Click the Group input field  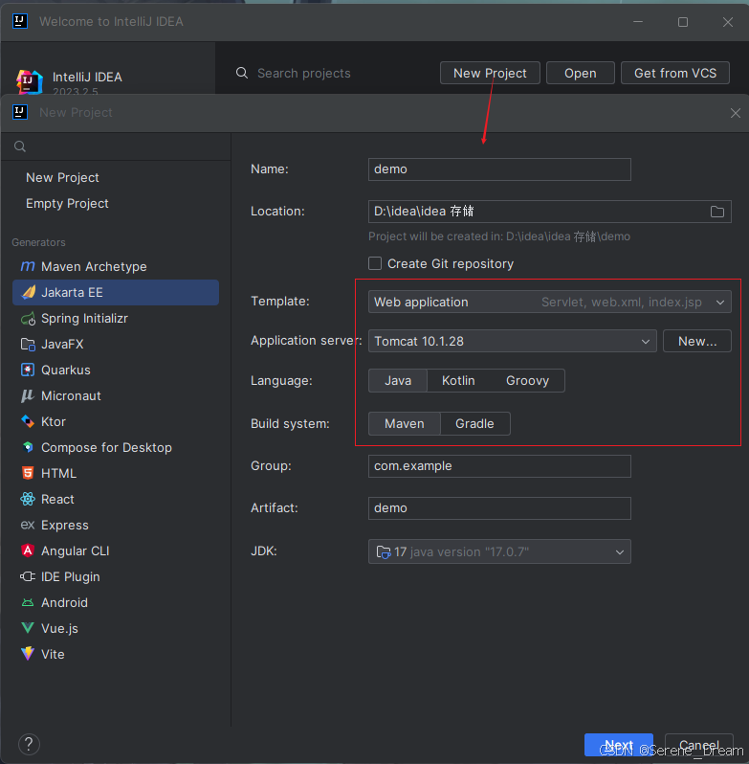(499, 466)
